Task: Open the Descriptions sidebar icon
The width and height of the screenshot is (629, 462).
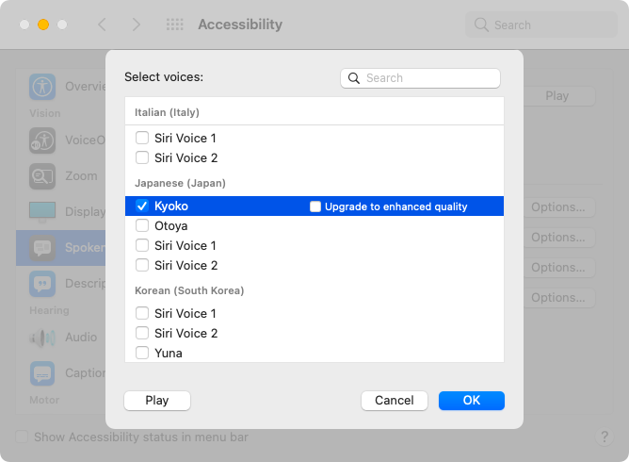Action: tap(42, 283)
